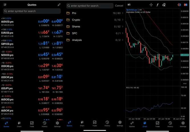This screenshot has width=190, height=132.
Task: Select the USDCHF.pro quote row
Action: point(32,78)
